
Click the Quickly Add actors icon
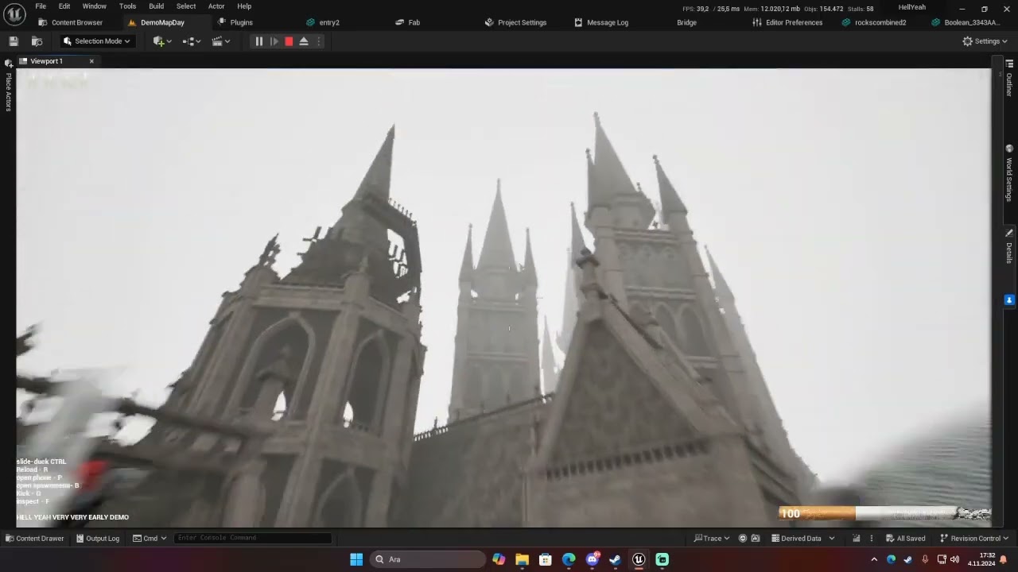[159, 41]
